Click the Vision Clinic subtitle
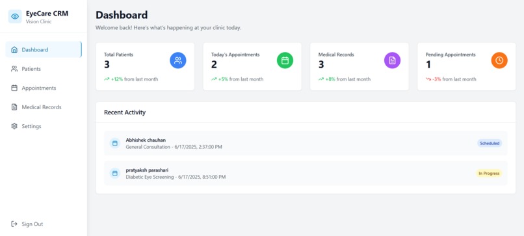 point(39,21)
